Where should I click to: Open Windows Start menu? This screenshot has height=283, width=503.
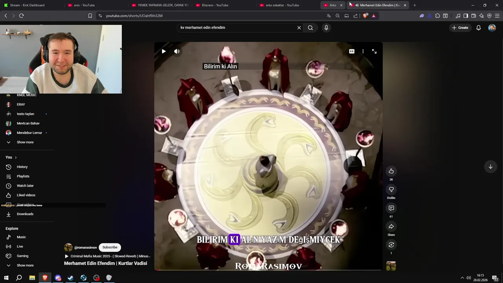coord(6,278)
